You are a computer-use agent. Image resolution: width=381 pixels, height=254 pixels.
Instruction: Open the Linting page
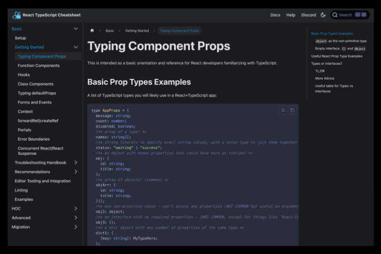(21, 190)
